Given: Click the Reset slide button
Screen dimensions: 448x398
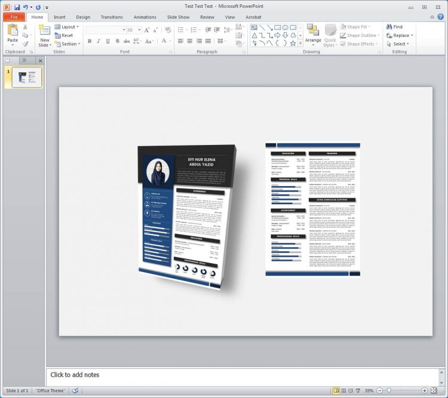Looking at the screenshot, I should pyautogui.click(x=66, y=35).
